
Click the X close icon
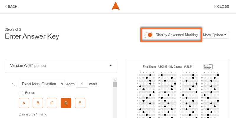(215, 6)
